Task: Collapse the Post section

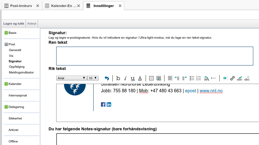Action: pyautogui.click(x=6, y=44)
